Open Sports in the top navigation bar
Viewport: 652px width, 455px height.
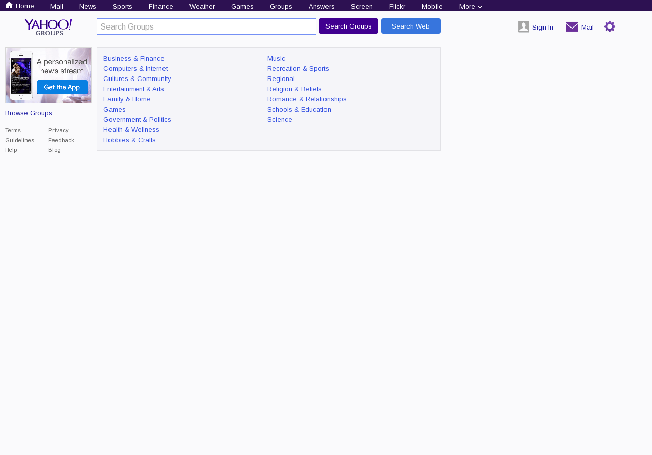click(x=122, y=7)
